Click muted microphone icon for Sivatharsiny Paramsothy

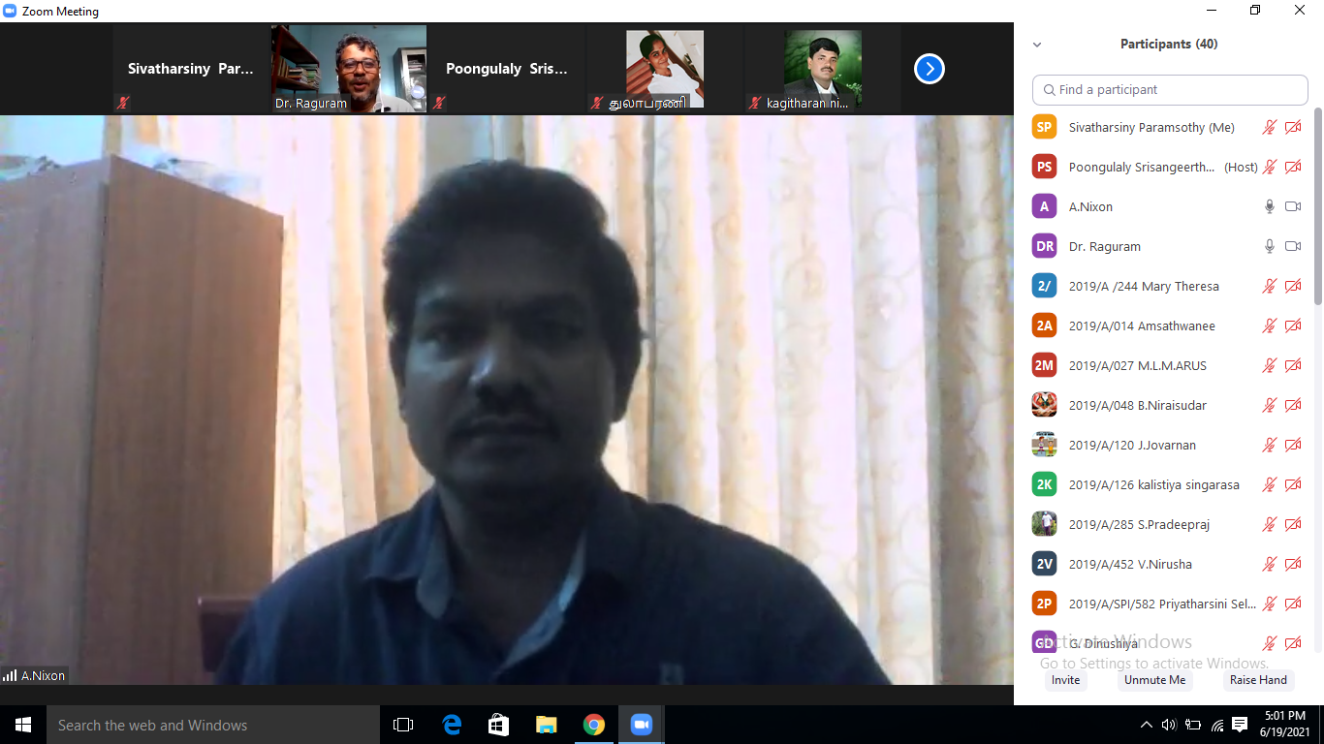(1269, 127)
